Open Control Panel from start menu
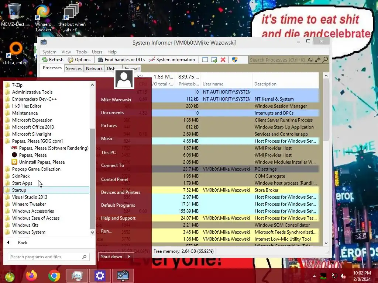 [x=114, y=179]
